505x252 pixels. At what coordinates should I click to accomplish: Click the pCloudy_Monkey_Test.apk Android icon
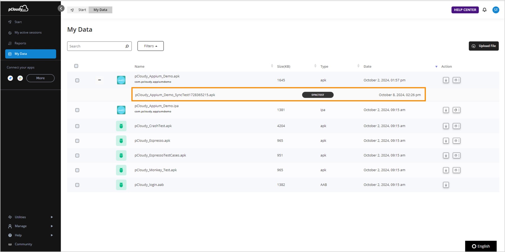pyautogui.click(x=121, y=170)
